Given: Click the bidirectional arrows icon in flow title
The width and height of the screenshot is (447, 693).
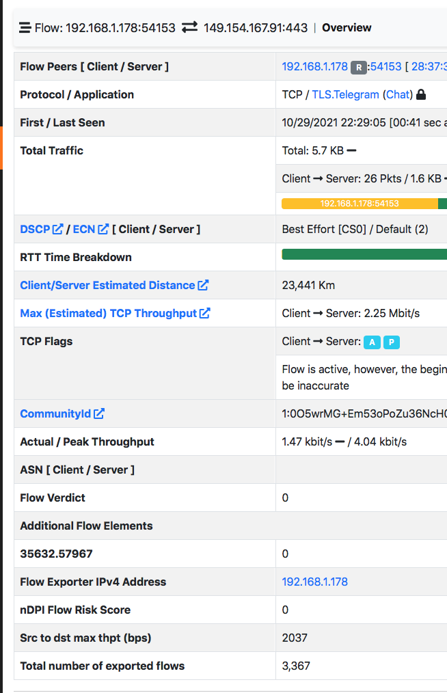Looking at the screenshot, I should pyautogui.click(x=190, y=27).
